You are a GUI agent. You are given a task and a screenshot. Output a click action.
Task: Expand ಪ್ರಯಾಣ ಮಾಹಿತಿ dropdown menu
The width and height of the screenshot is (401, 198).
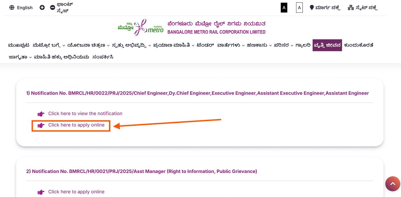(174, 45)
